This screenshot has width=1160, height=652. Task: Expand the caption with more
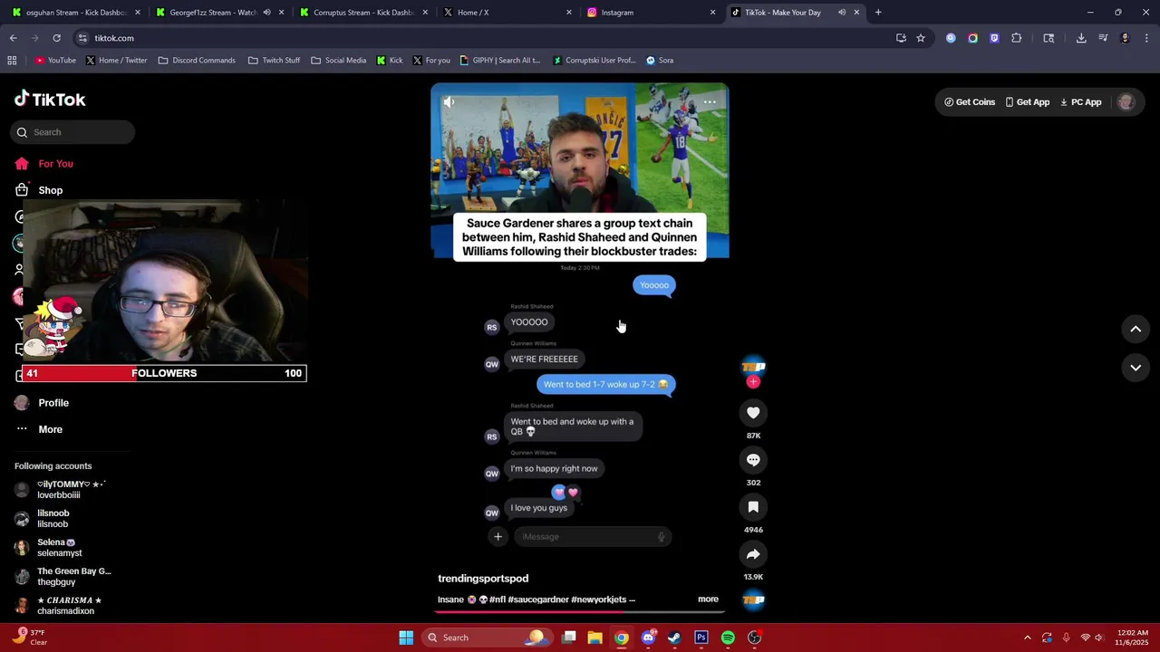point(708,599)
